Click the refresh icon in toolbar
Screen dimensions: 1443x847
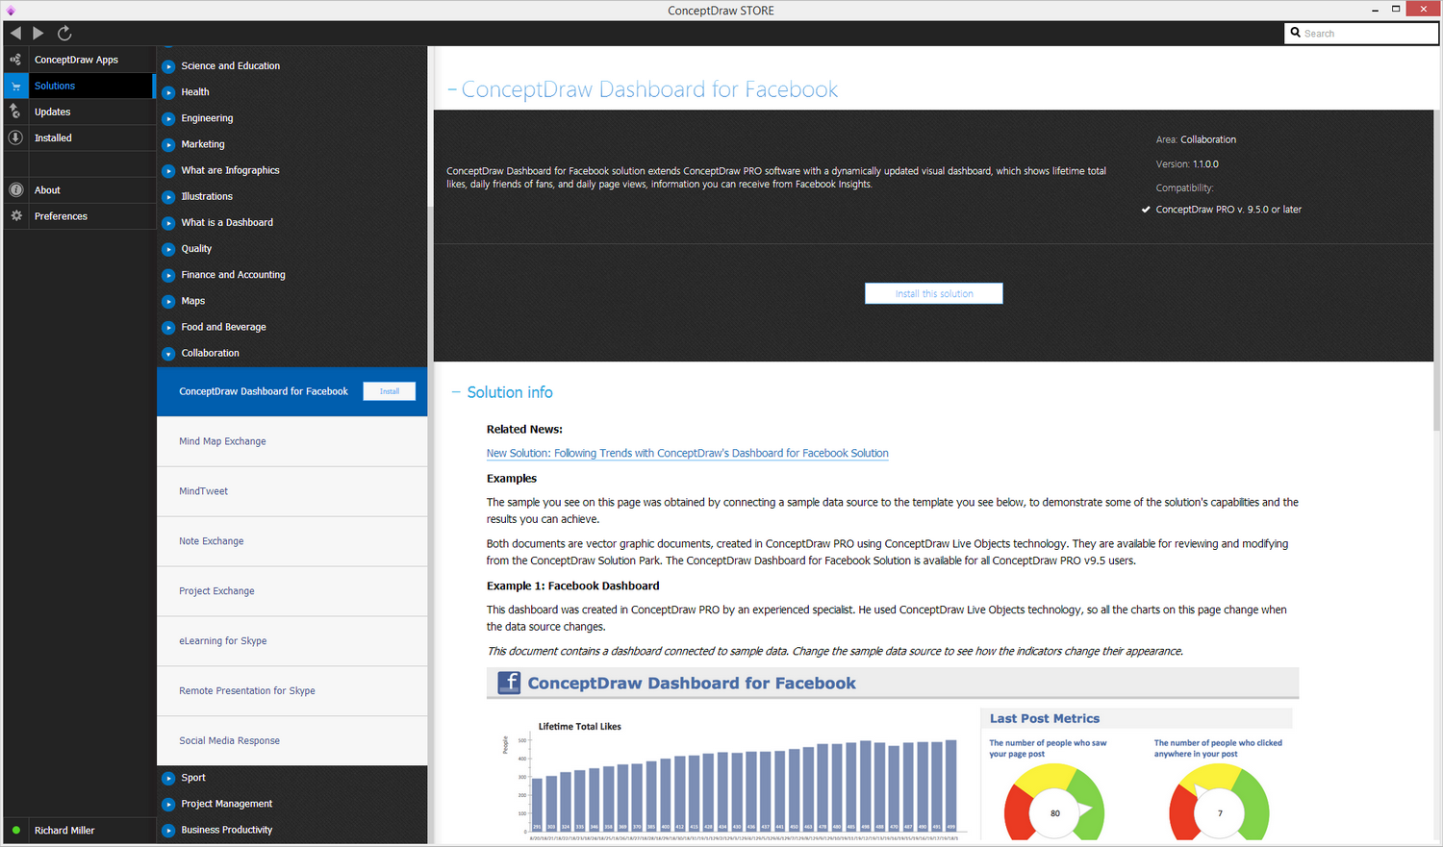click(x=64, y=34)
